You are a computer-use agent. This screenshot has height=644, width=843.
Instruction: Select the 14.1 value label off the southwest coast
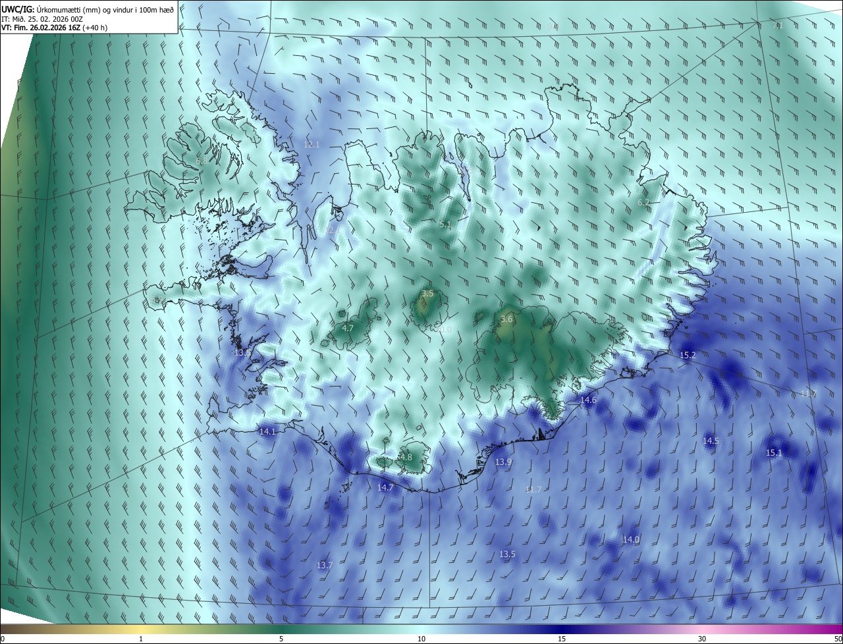pos(267,431)
